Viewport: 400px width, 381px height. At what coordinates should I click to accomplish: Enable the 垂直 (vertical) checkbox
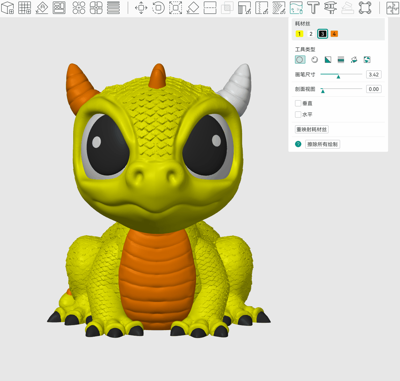tap(298, 103)
